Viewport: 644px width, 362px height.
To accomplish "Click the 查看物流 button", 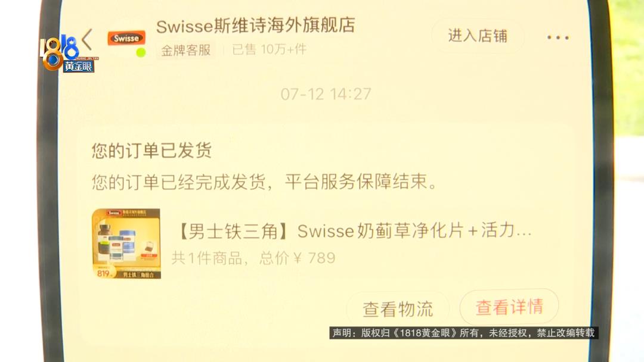I will click(398, 308).
